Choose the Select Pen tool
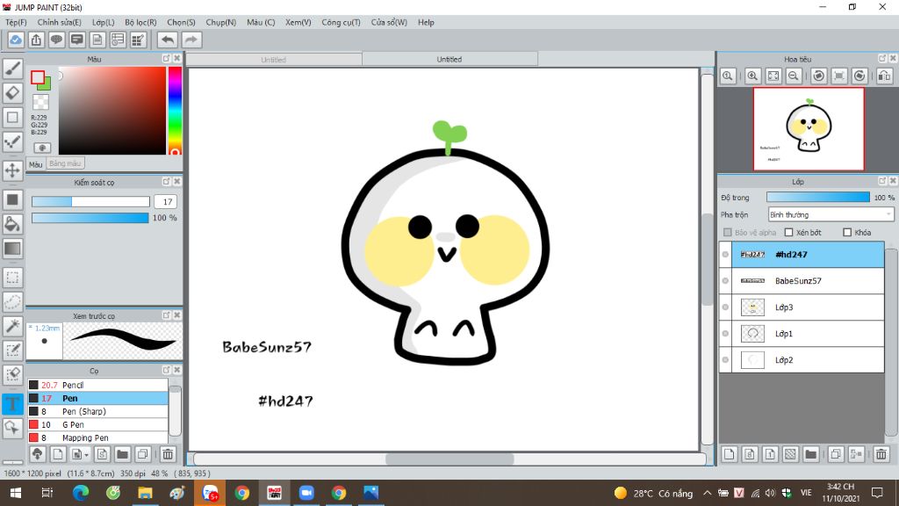The image size is (899, 506). click(12, 350)
